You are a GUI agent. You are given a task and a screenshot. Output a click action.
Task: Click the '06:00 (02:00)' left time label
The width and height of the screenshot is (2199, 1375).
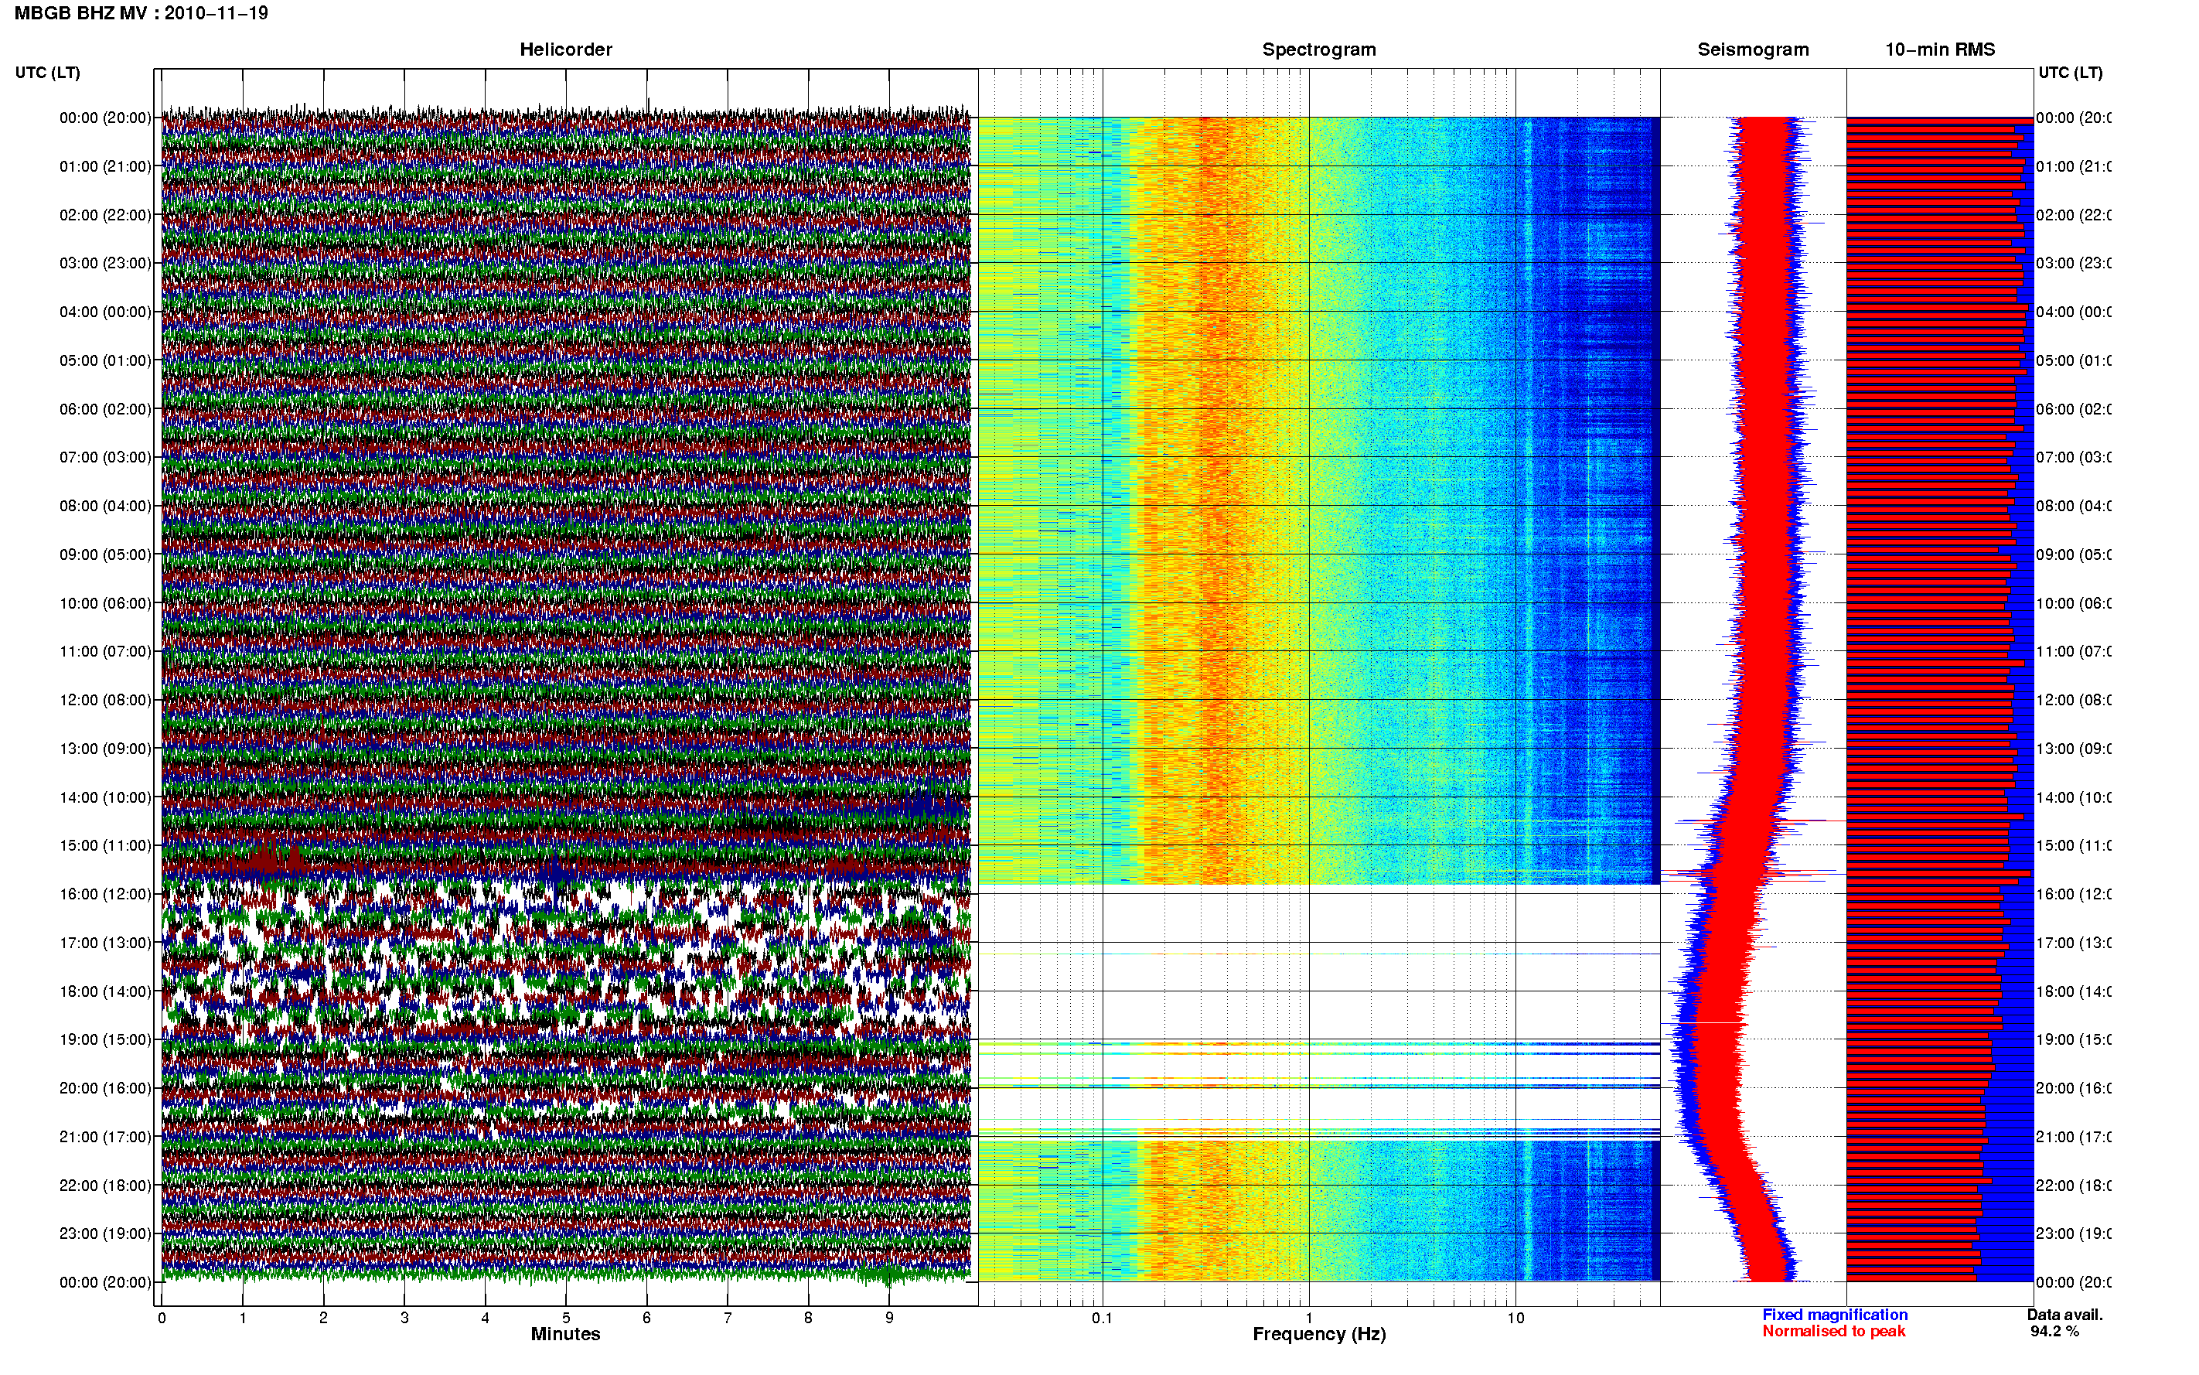click(x=105, y=409)
